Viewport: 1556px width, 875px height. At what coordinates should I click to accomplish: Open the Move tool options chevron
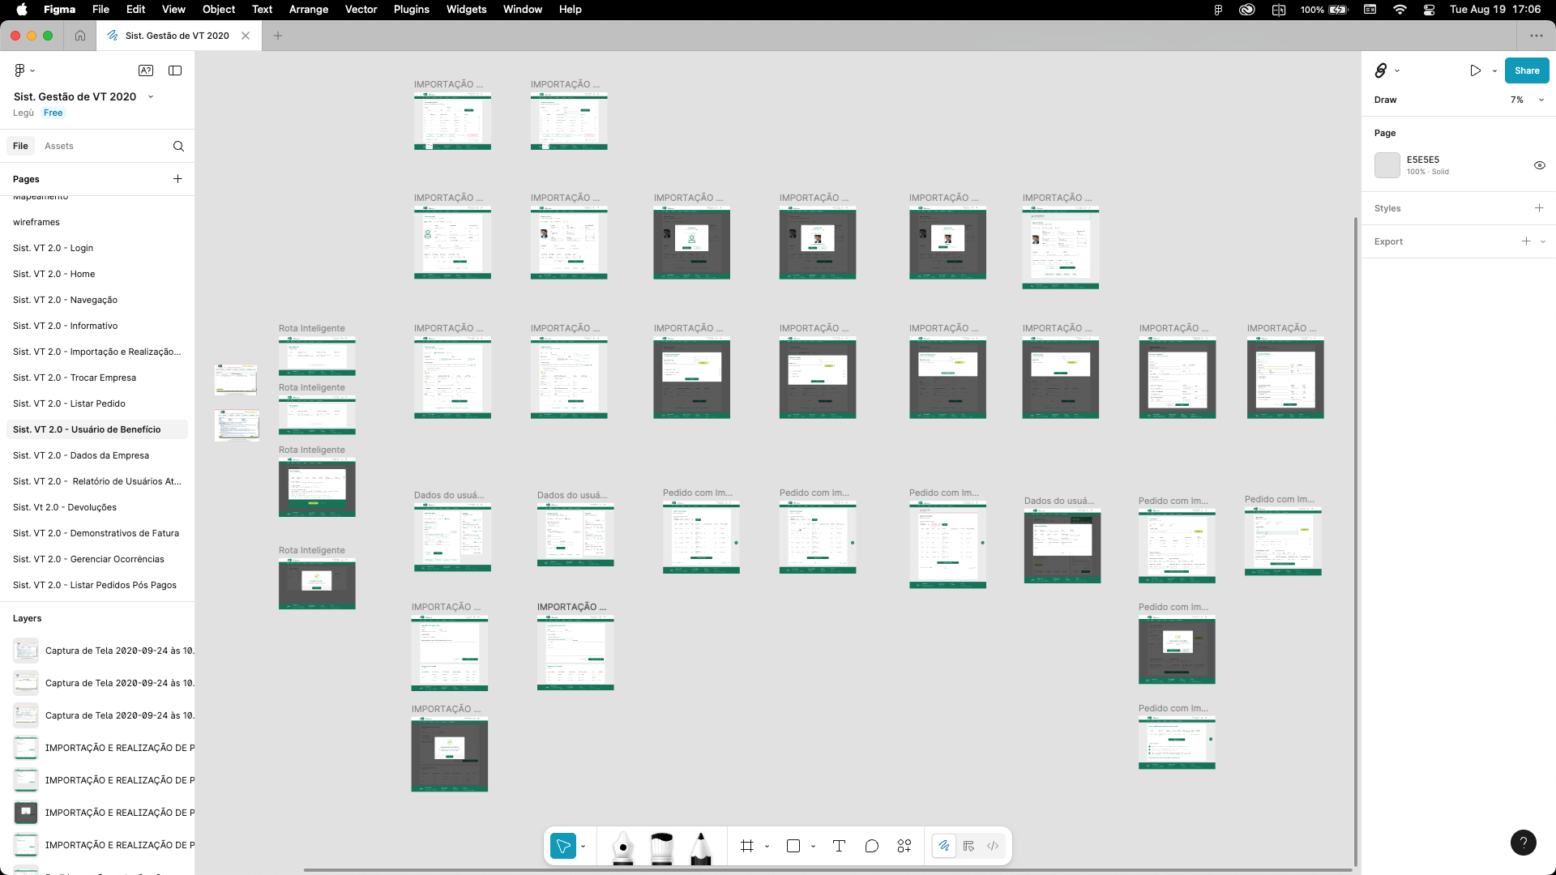pyautogui.click(x=583, y=847)
